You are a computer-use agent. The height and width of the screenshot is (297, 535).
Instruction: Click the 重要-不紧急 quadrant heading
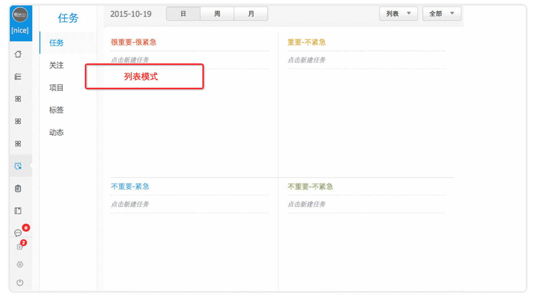coord(306,42)
